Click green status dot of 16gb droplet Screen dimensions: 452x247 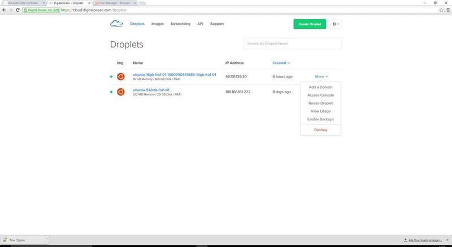tap(111, 77)
